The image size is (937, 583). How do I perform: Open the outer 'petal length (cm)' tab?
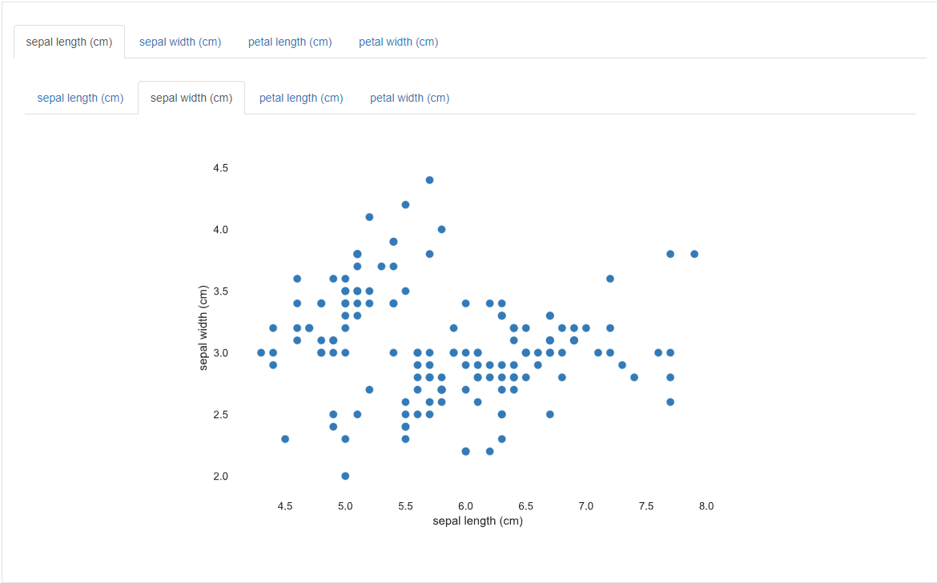290,42
